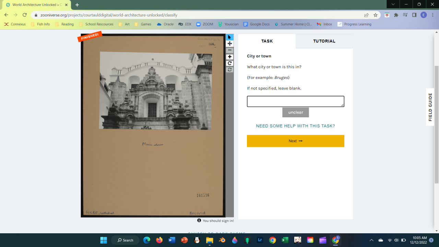
Task: Open the Reading bookmark folder
Action: (64, 24)
